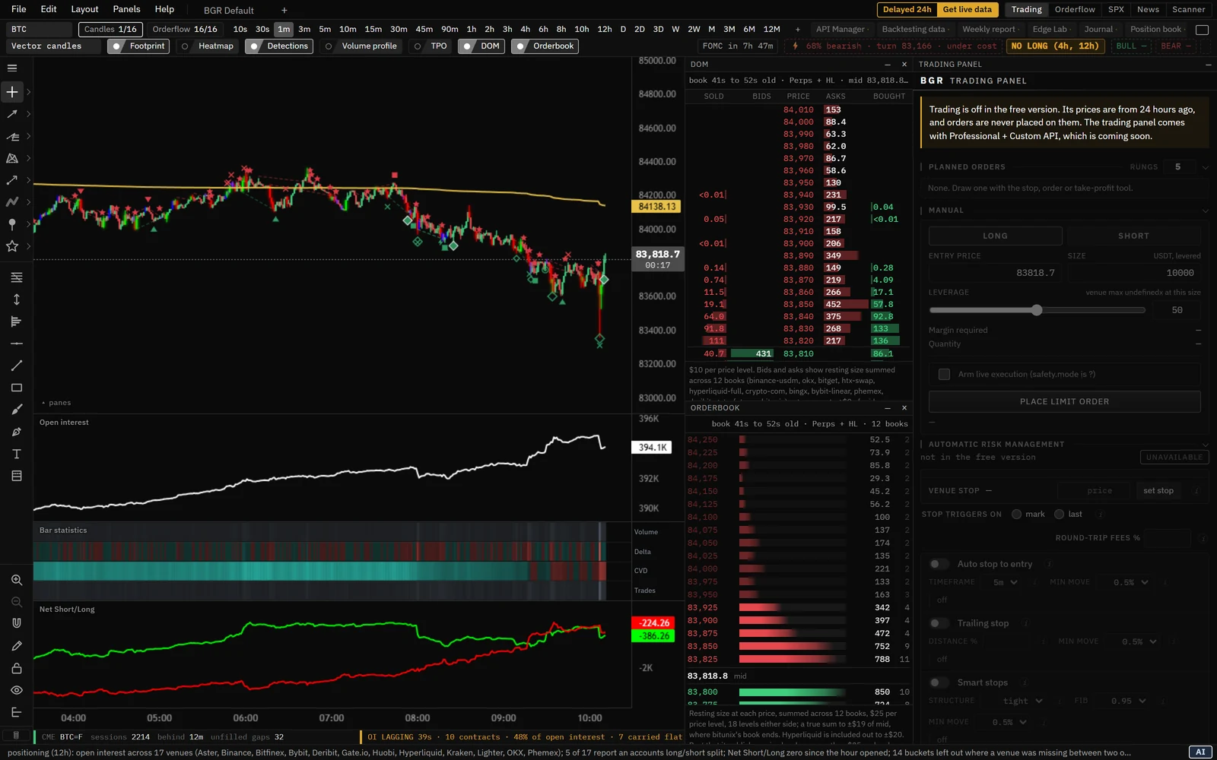Select the crosshair cursor tool
Viewport: 1217px width, 760px height.
click(x=12, y=92)
